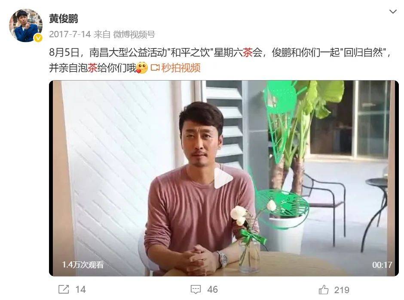Viewport: 404px width, 300px height.
Task: Click the 1.4万次观看 view count overlay
Action: point(83,264)
